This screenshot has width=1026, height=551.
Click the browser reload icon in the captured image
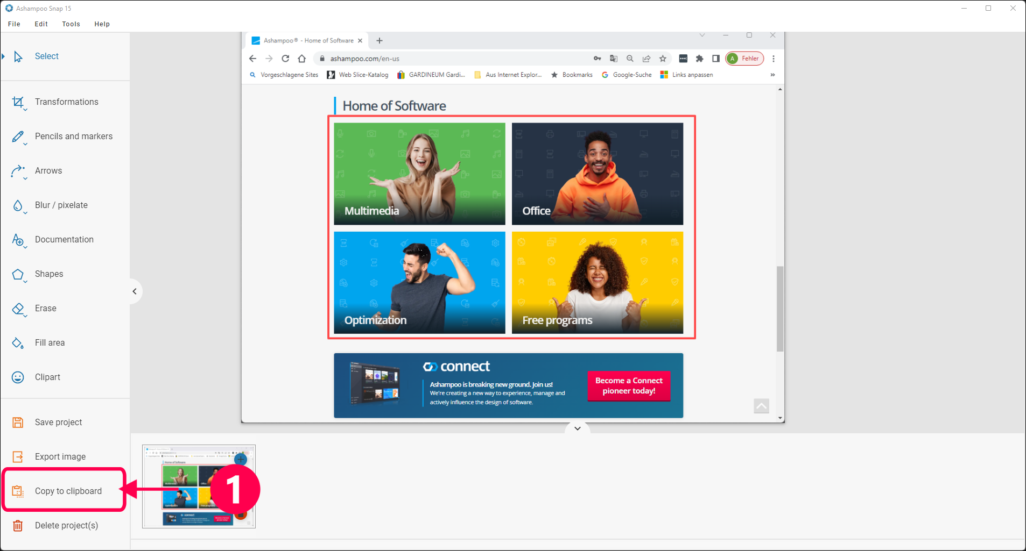coord(285,59)
